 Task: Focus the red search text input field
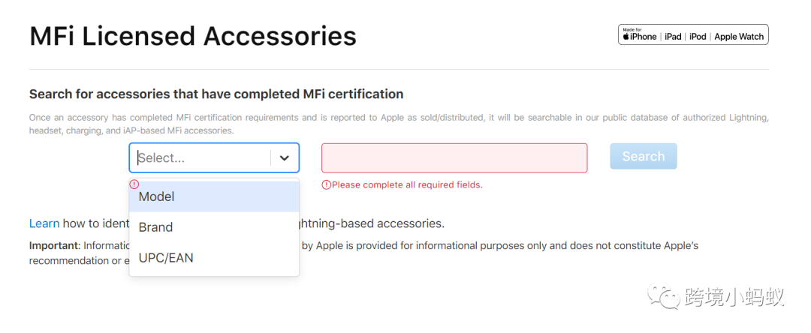click(454, 158)
